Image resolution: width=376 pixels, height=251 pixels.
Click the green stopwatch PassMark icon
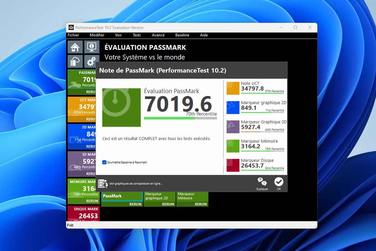pos(122,108)
